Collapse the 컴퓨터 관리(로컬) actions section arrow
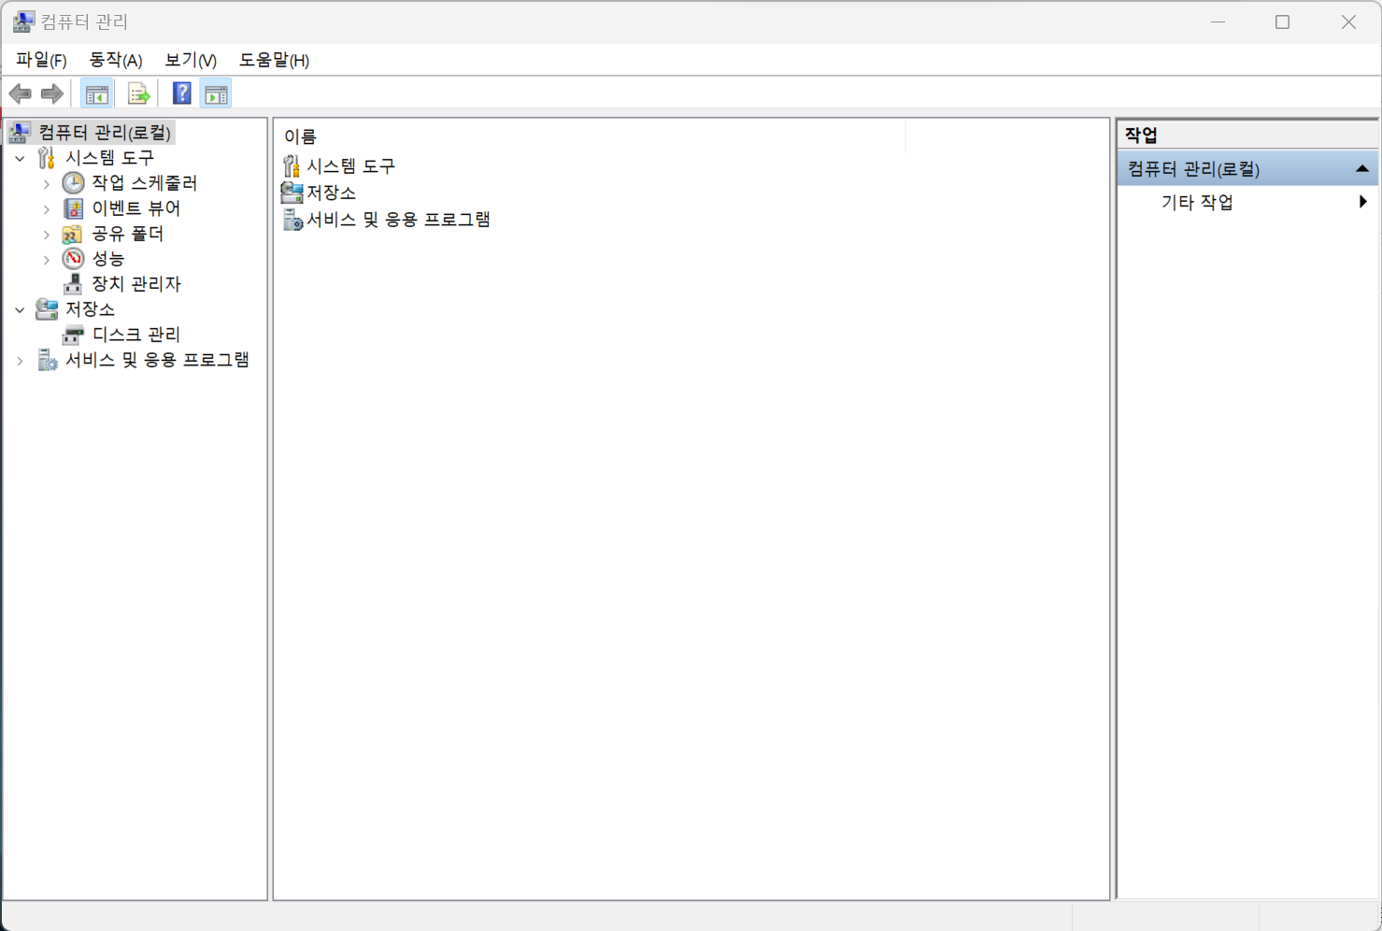The height and width of the screenshot is (931, 1382). coord(1362,169)
